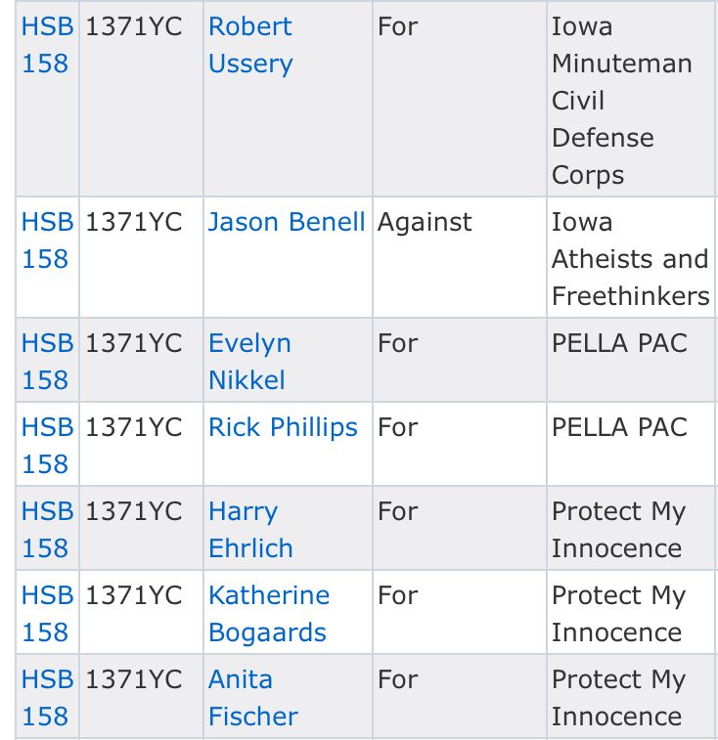
Task: Open Anita Fischer lobbyist link
Action: (253, 698)
